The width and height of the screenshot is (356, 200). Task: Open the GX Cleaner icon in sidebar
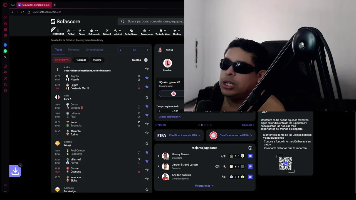coord(5,24)
